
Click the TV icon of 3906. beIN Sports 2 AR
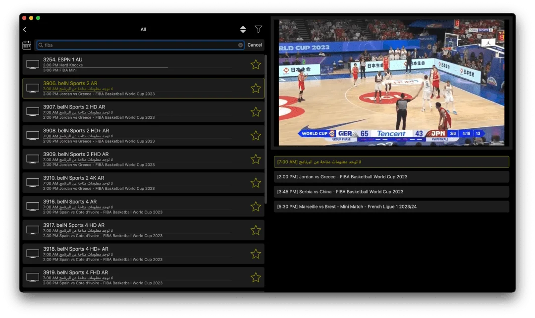pos(33,88)
